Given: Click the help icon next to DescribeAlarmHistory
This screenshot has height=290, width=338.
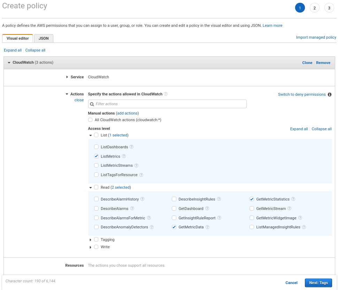Looking at the screenshot, I should tap(142, 199).
